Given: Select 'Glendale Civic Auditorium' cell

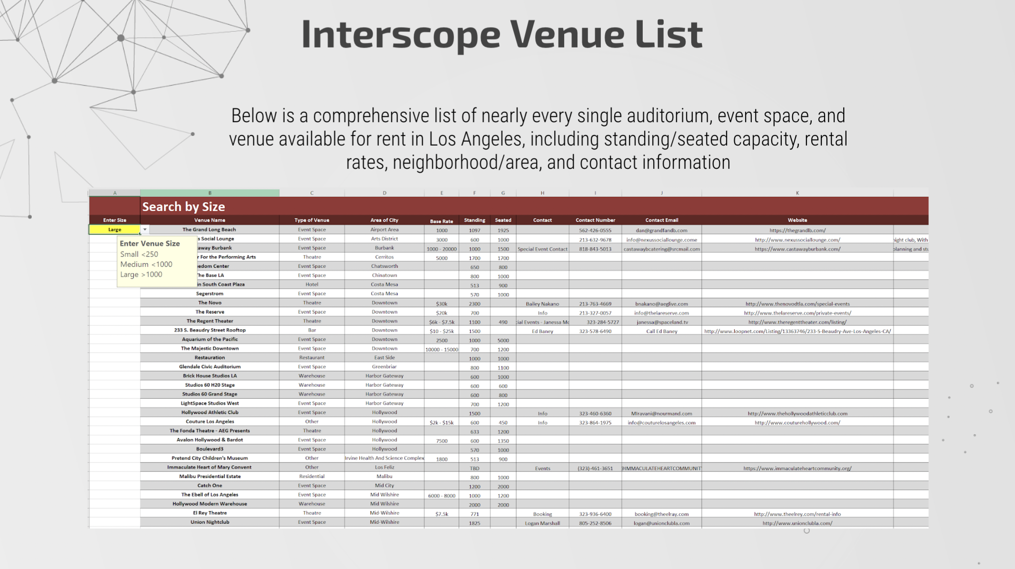Looking at the screenshot, I should click(210, 367).
